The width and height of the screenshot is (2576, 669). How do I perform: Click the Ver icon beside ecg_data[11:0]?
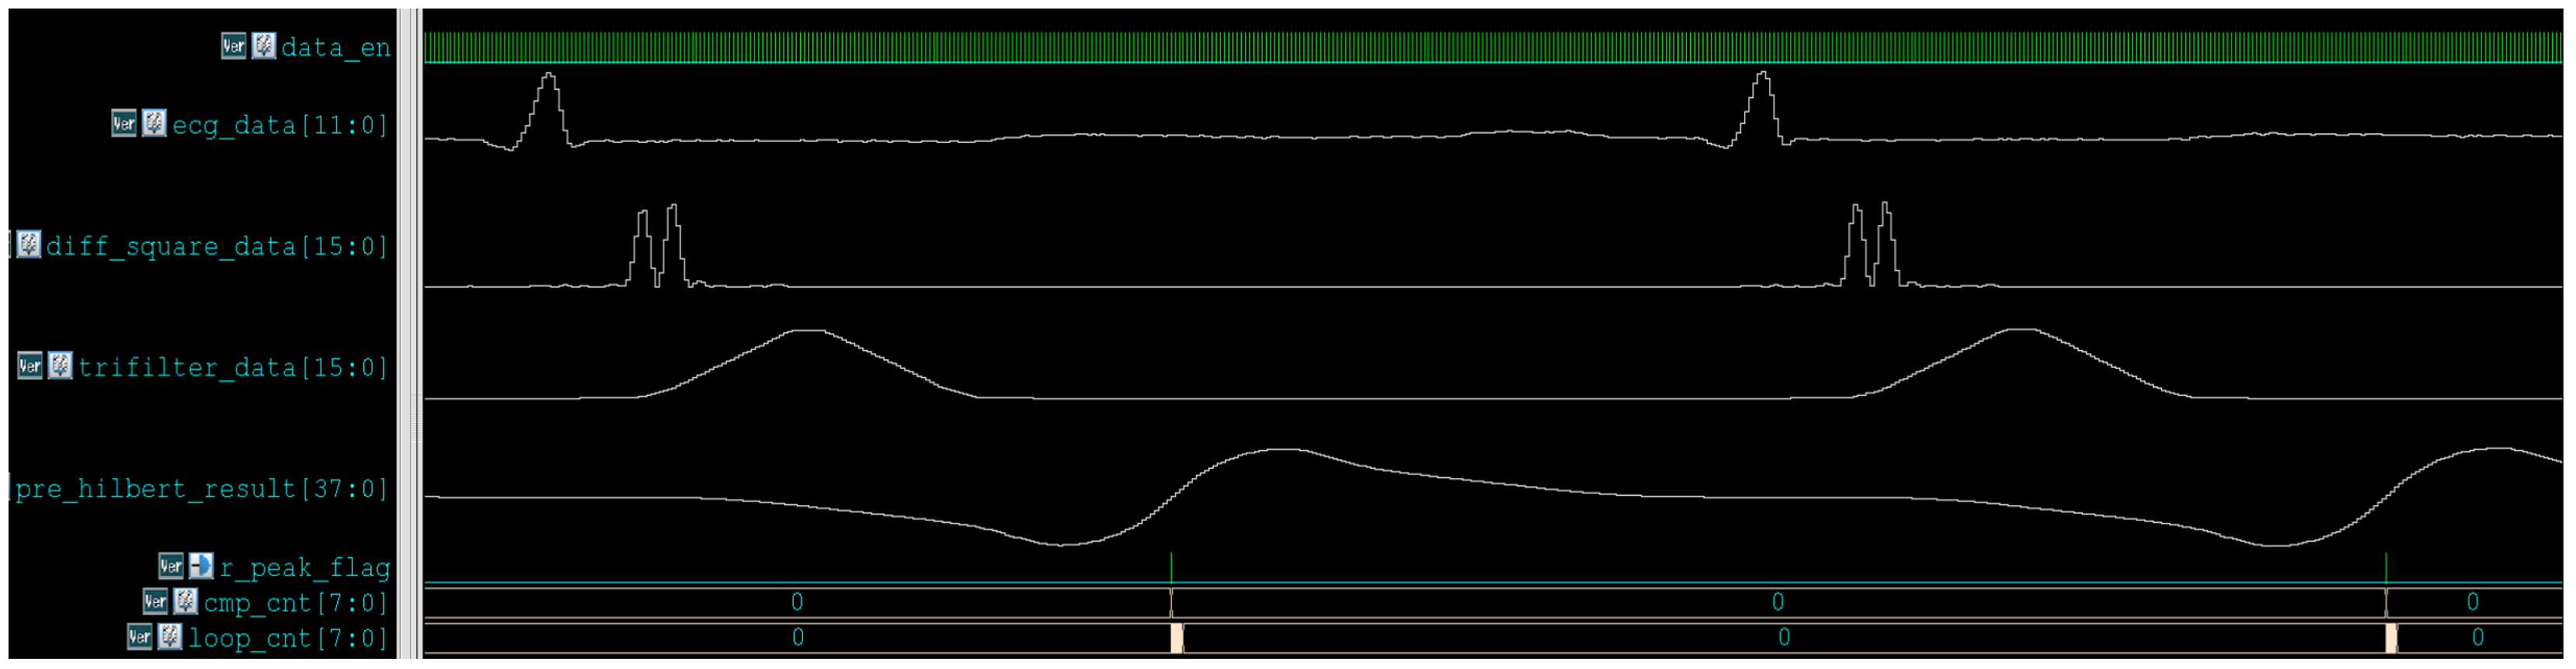[124, 124]
